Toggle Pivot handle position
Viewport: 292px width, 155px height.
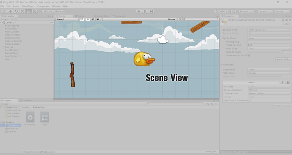pyautogui.click(x=48, y=11)
